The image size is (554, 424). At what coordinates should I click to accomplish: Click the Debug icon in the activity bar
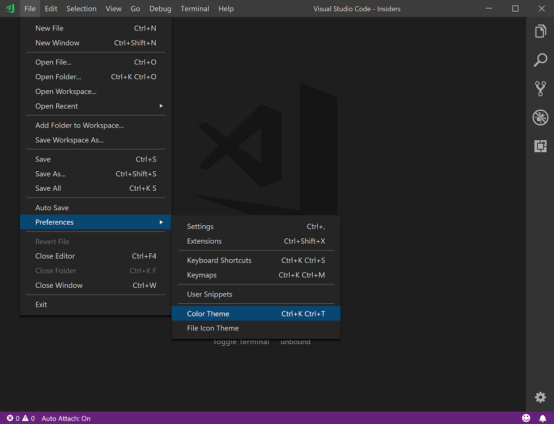point(540,117)
